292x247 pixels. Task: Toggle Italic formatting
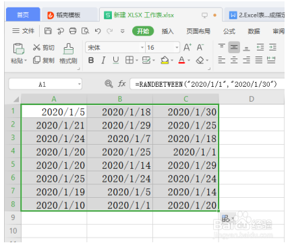click(103, 60)
